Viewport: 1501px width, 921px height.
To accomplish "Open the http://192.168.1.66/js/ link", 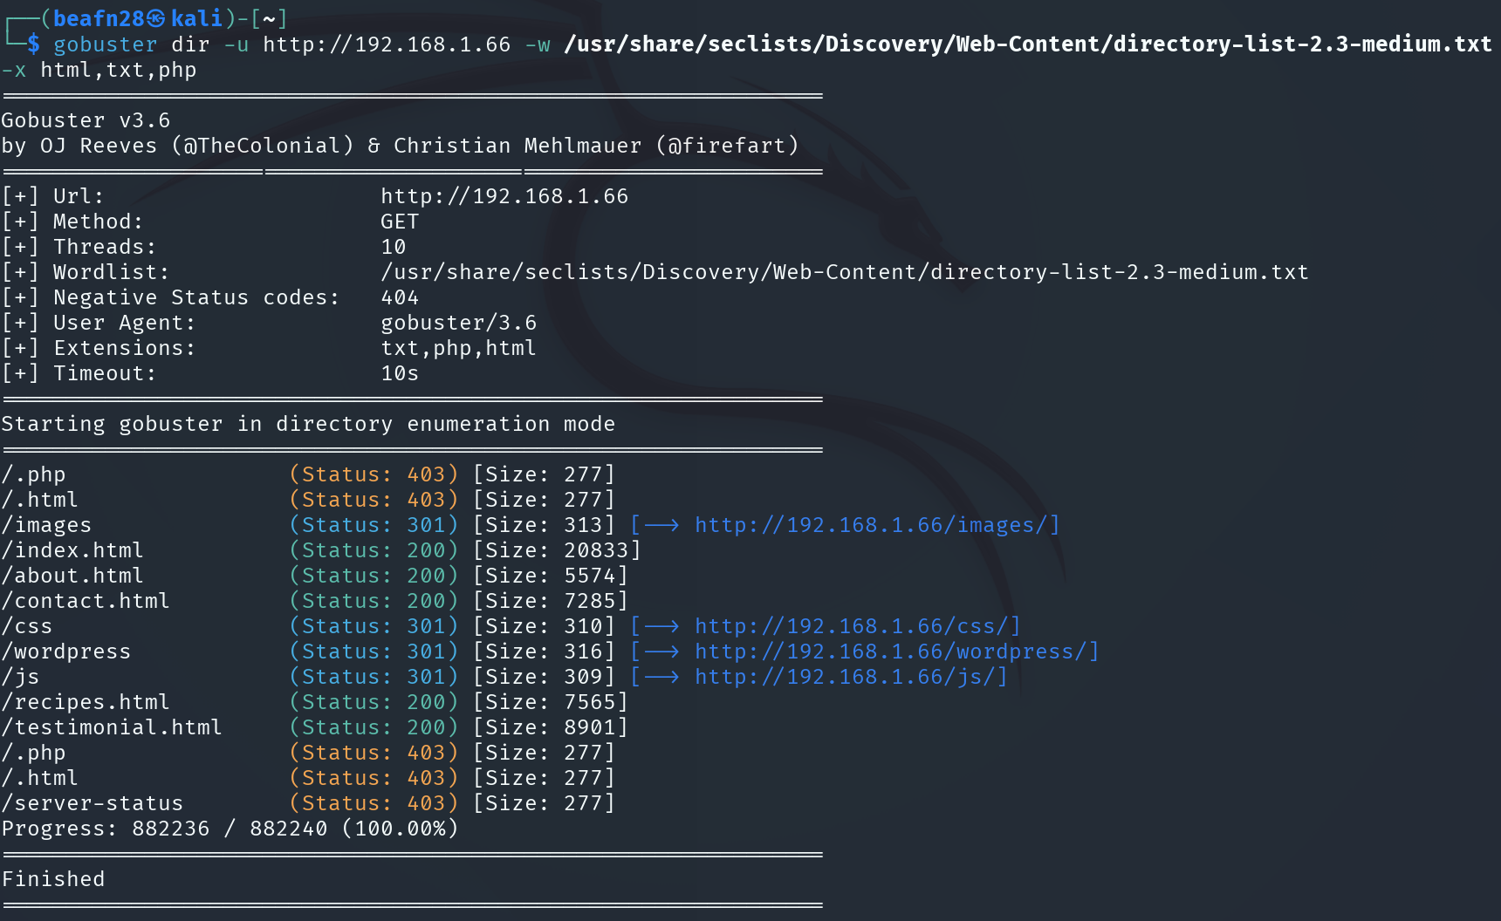I will 845,677.
